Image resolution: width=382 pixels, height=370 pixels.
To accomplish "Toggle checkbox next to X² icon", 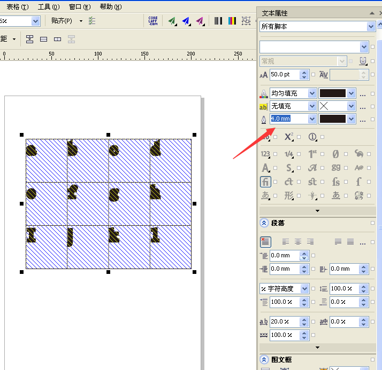I will click(299, 137).
